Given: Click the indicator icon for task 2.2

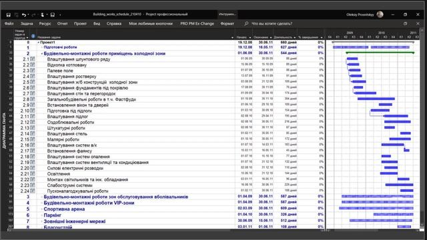Looking at the screenshot, I should coord(33,65).
